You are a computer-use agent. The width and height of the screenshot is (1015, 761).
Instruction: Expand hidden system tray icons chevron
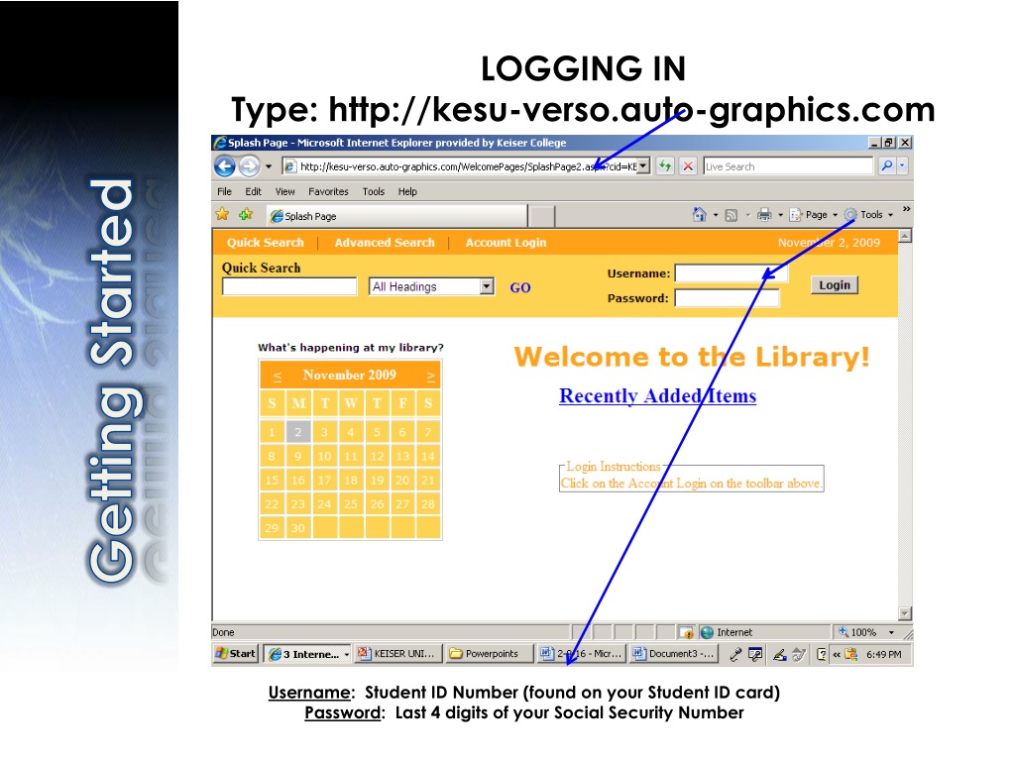click(837, 654)
